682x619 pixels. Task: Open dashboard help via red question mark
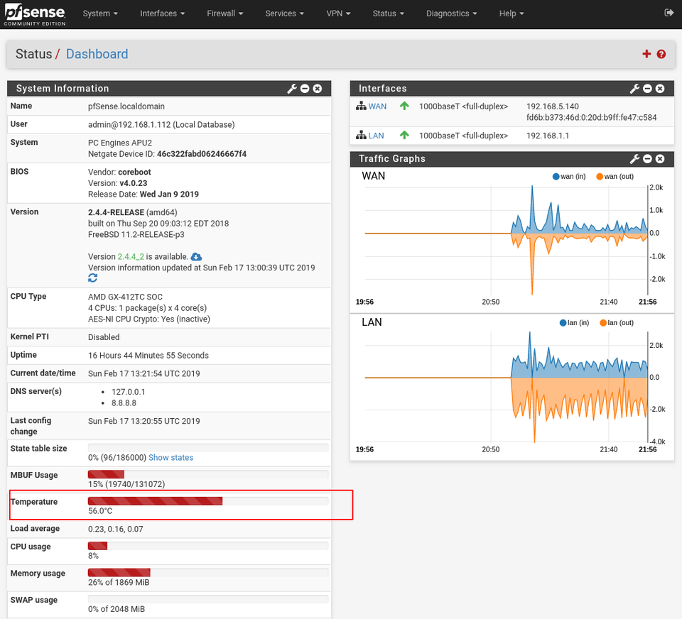pos(661,54)
